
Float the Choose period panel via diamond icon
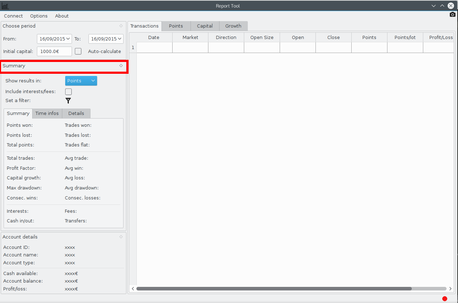[x=121, y=26]
